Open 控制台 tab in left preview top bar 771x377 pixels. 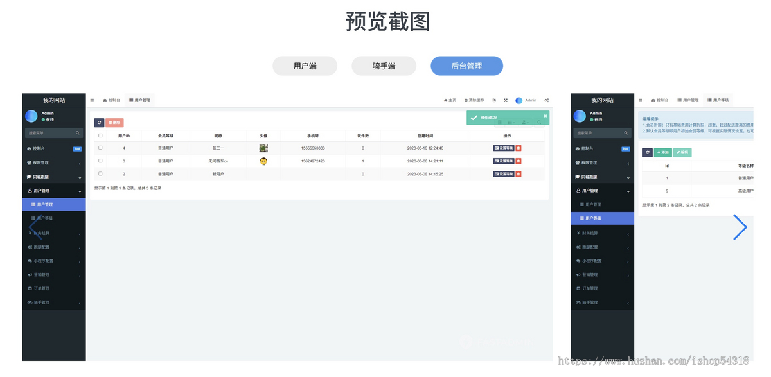[x=111, y=100]
